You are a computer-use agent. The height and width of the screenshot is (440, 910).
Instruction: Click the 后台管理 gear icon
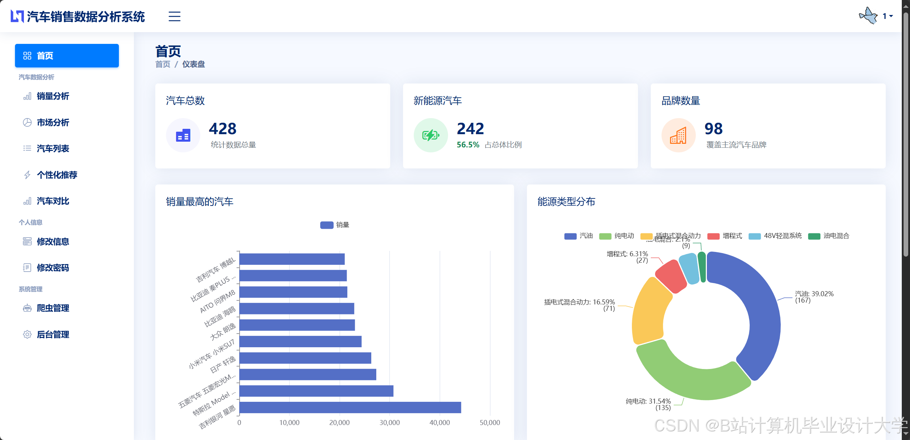point(27,334)
